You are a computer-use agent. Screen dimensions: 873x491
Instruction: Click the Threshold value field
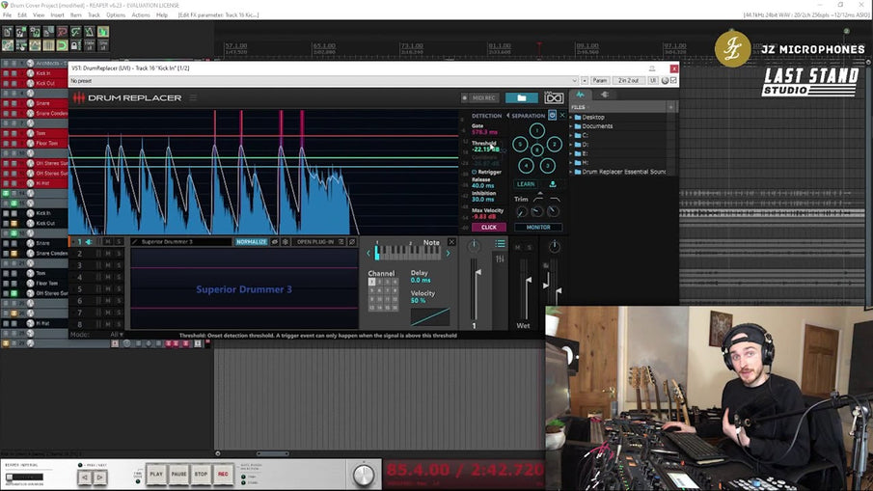(485, 150)
